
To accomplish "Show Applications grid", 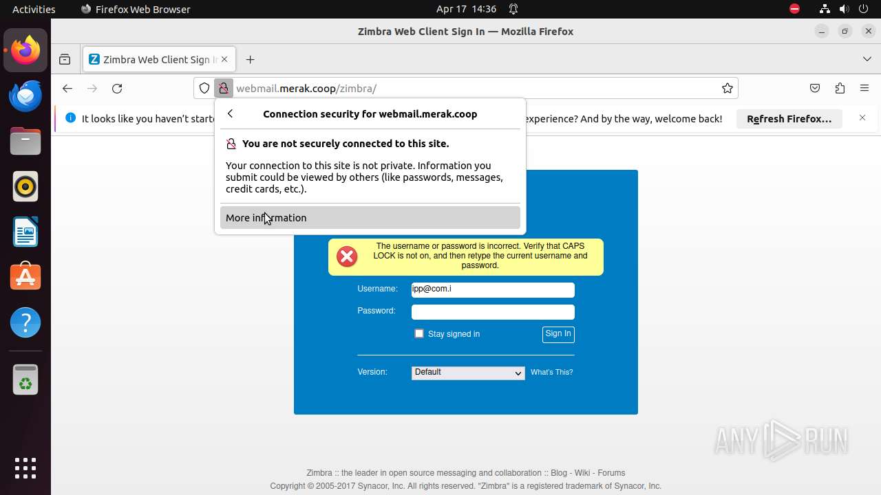I will (25, 468).
